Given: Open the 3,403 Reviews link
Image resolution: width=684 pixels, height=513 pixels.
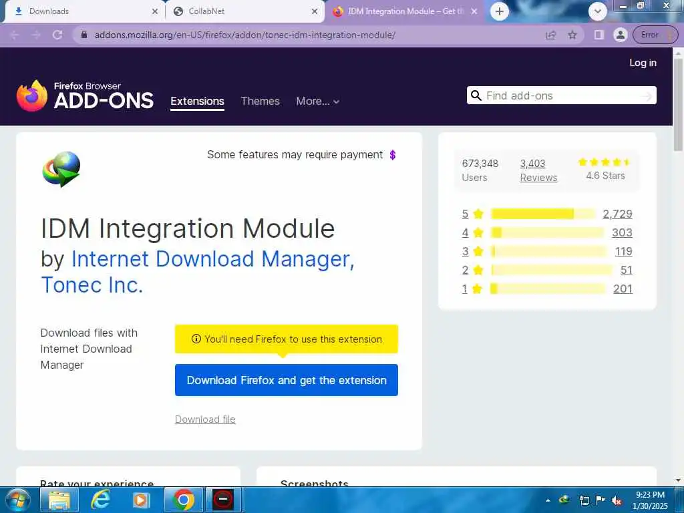Looking at the screenshot, I should pyautogui.click(x=538, y=170).
